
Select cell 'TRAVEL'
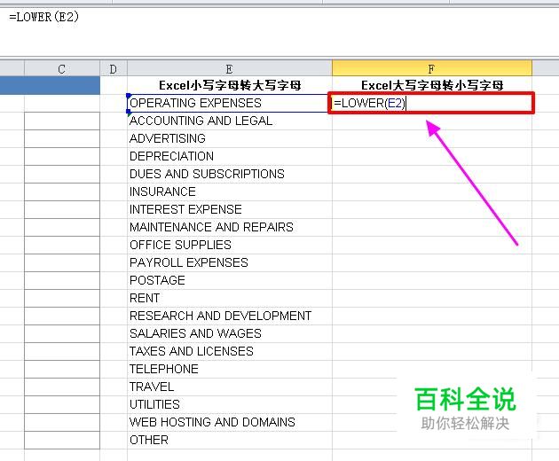[230, 387]
